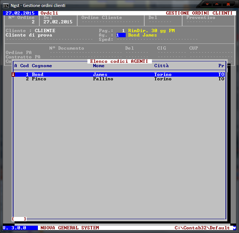This screenshot has height=233, width=239.
Task: Click the Nome column header
Action: point(99,66)
